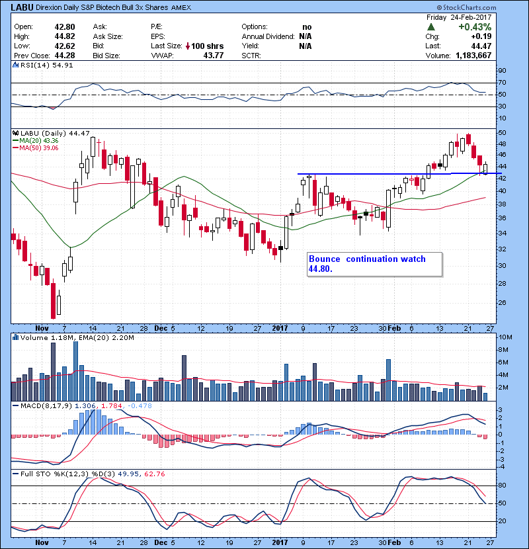Click the 2017 label on main chart axis
The width and height of the screenshot is (529, 549).
[281, 327]
